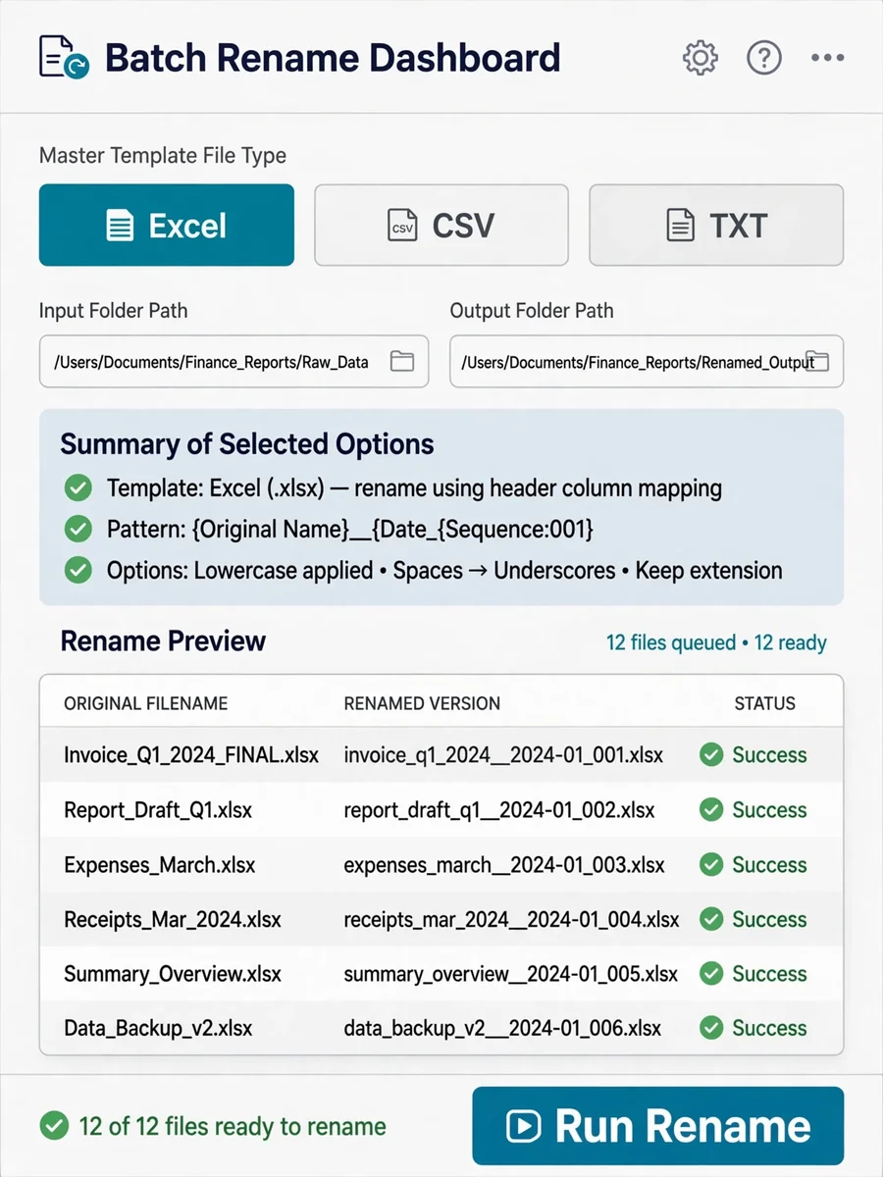Start the batch with Run Rename
Screen dimensions: 883x1177
[658, 1126]
